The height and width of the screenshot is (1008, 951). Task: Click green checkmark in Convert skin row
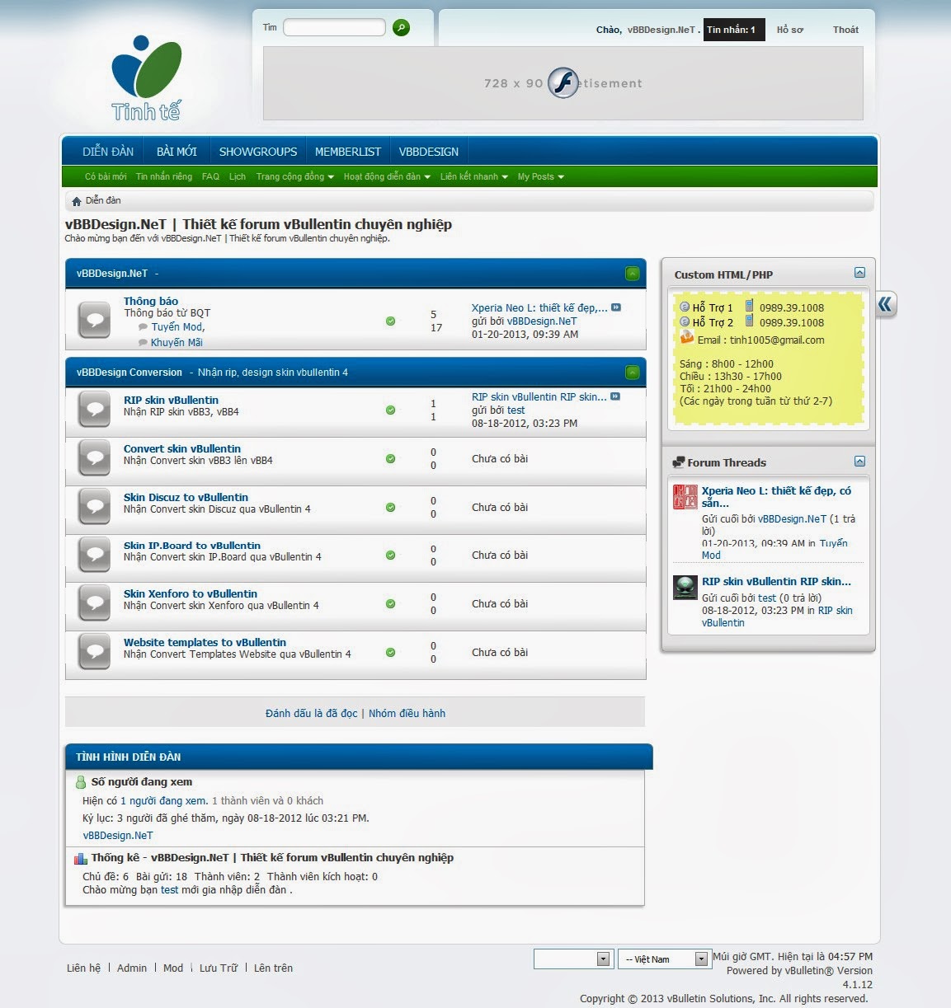390,459
